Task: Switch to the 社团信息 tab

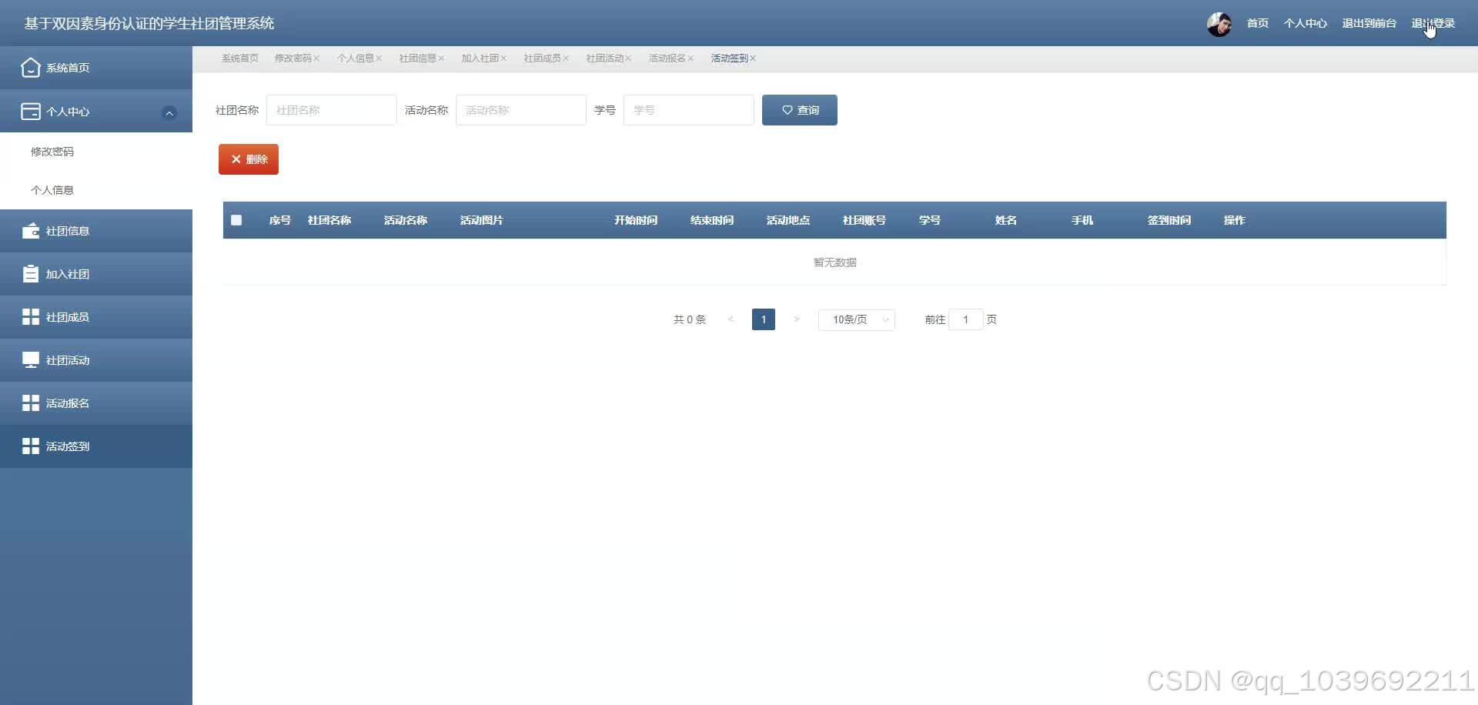Action: click(417, 58)
